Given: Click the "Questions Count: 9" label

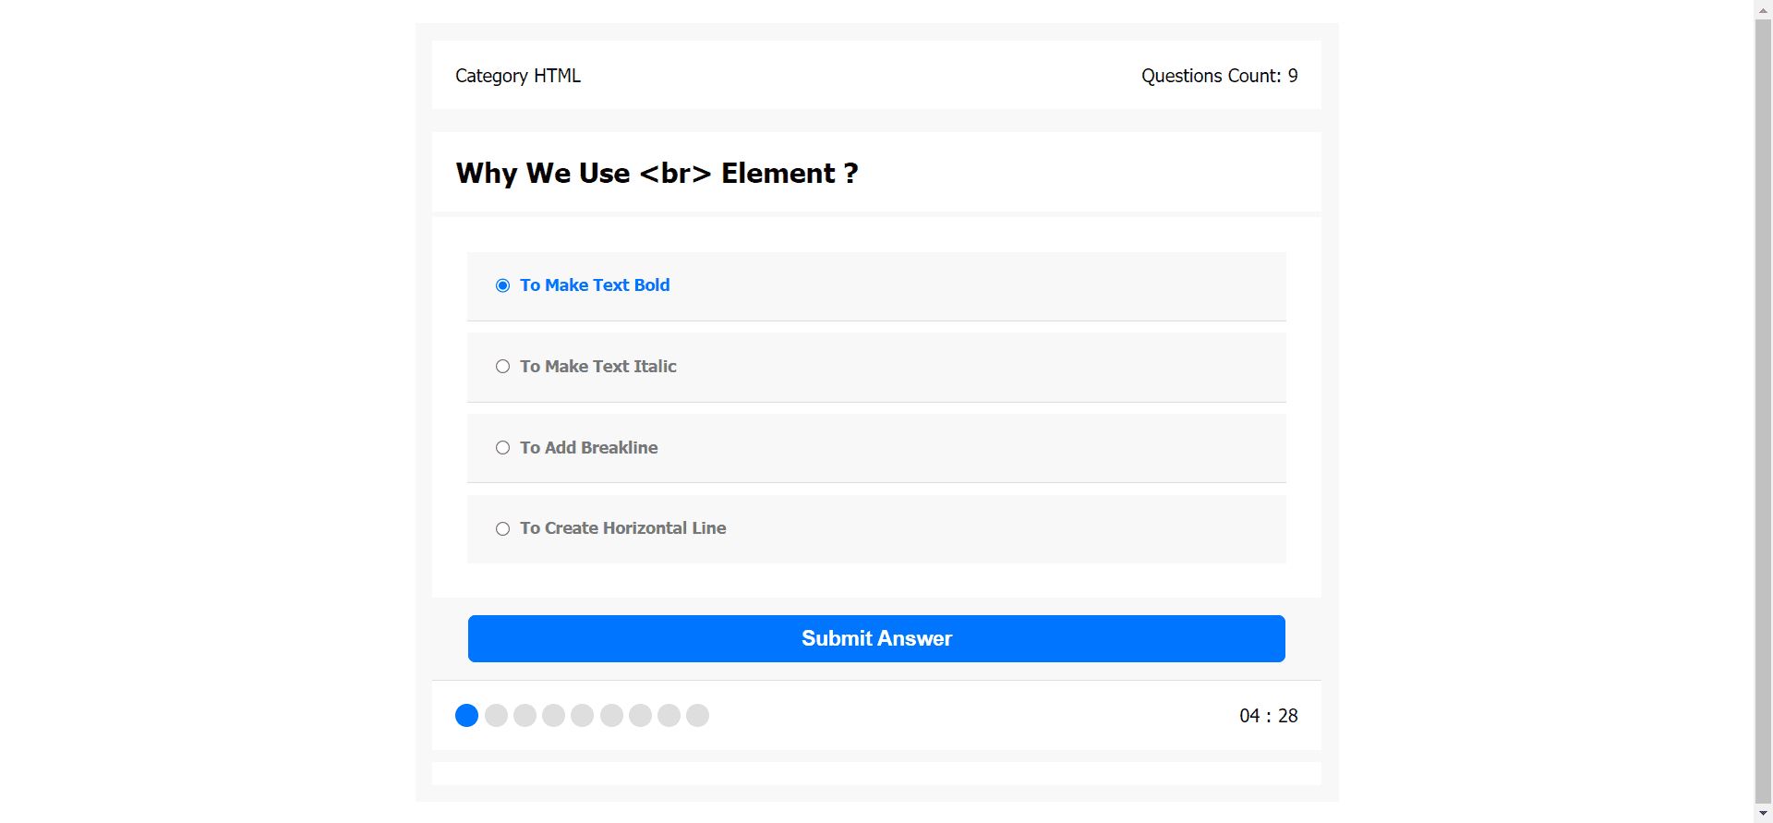Looking at the screenshot, I should click(1219, 76).
